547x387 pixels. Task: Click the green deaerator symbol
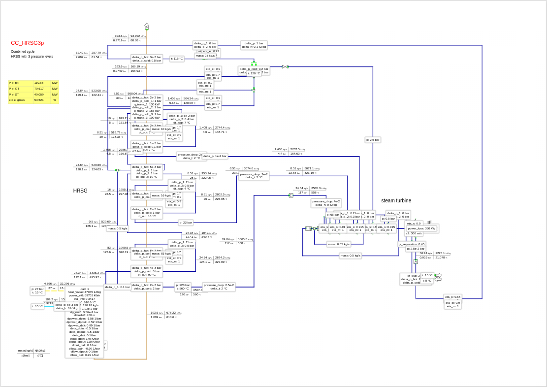pyautogui.click(x=254, y=64)
